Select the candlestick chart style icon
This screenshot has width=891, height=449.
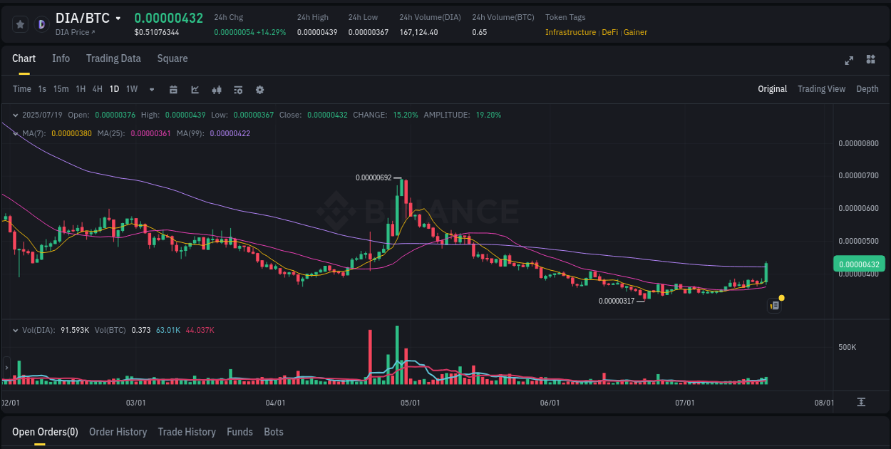[216, 90]
